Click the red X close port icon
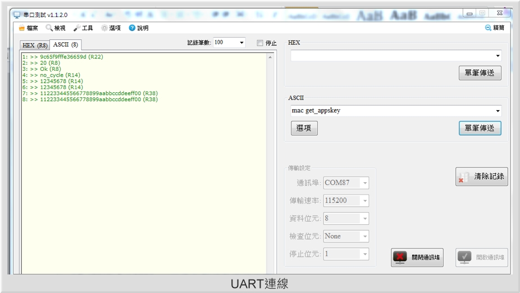 pos(400,258)
